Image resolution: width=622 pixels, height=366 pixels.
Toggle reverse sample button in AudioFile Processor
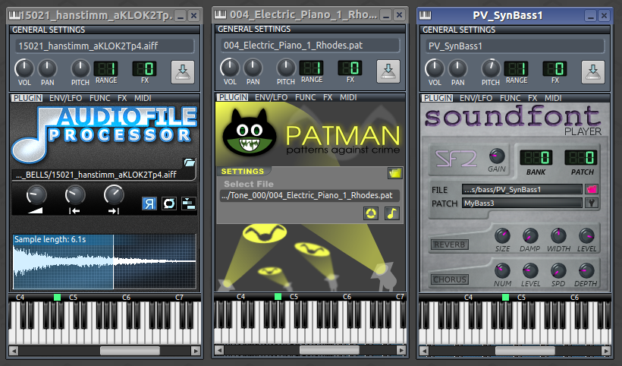pos(149,203)
